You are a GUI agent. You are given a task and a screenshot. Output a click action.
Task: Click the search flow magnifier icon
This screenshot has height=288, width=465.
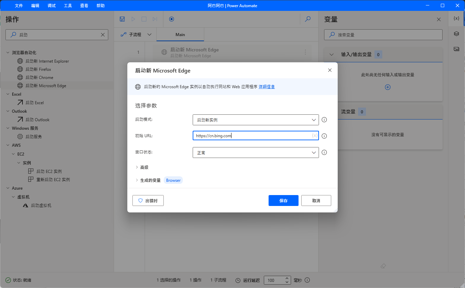pyautogui.click(x=308, y=19)
